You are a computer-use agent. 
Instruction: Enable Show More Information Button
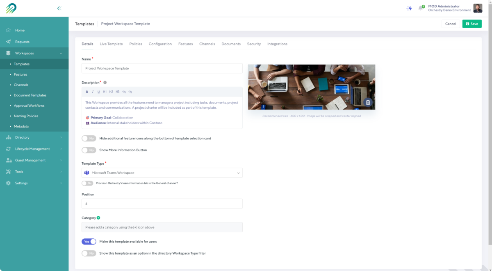pyautogui.click(x=89, y=150)
